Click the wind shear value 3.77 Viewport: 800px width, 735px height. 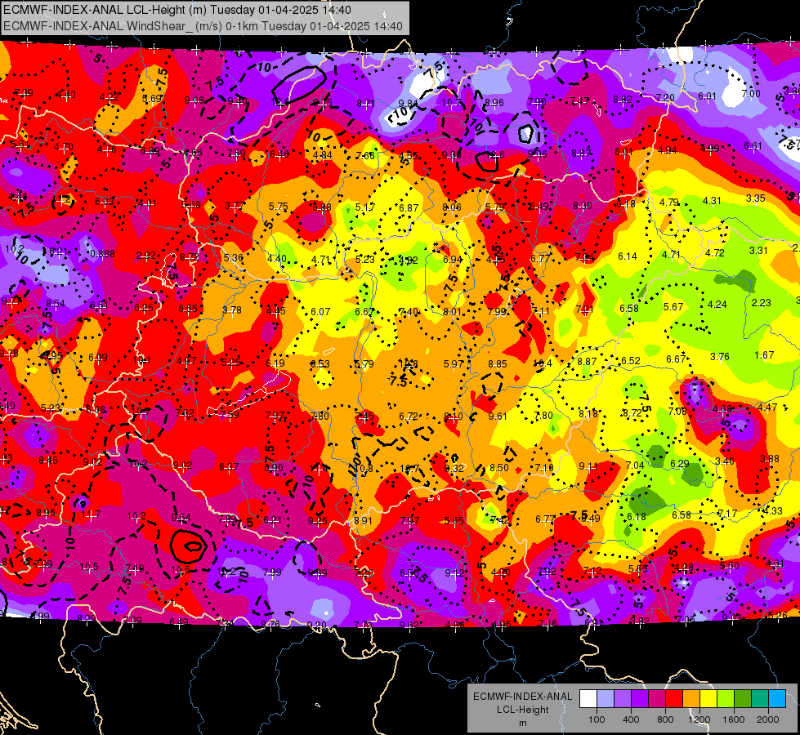pos(235,206)
